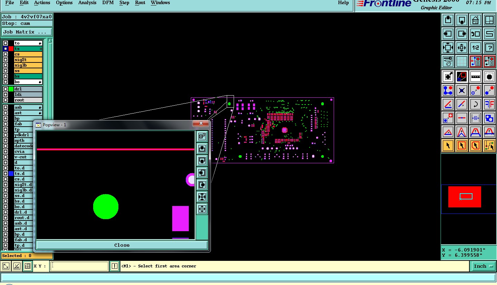
Task: Click the zoom out arrows icon
Action: coord(462,48)
